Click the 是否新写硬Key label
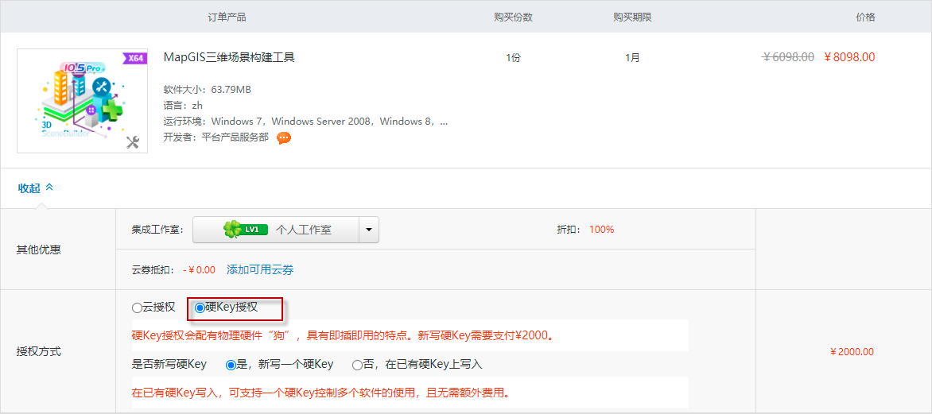Screen dimensions: 932x414 pyautogui.click(x=169, y=365)
